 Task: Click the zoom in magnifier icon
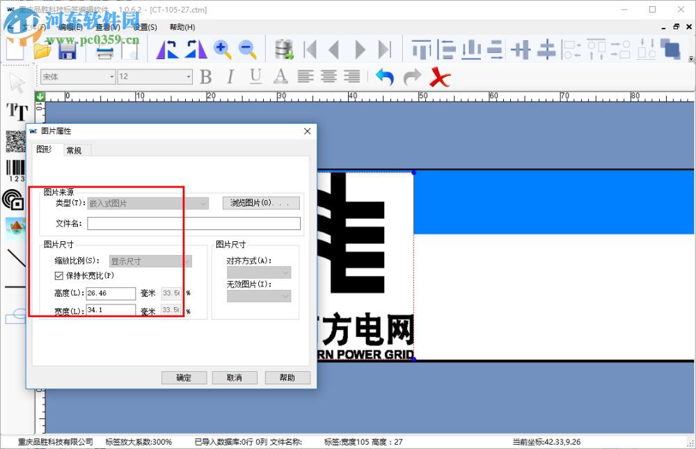coord(223,49)
